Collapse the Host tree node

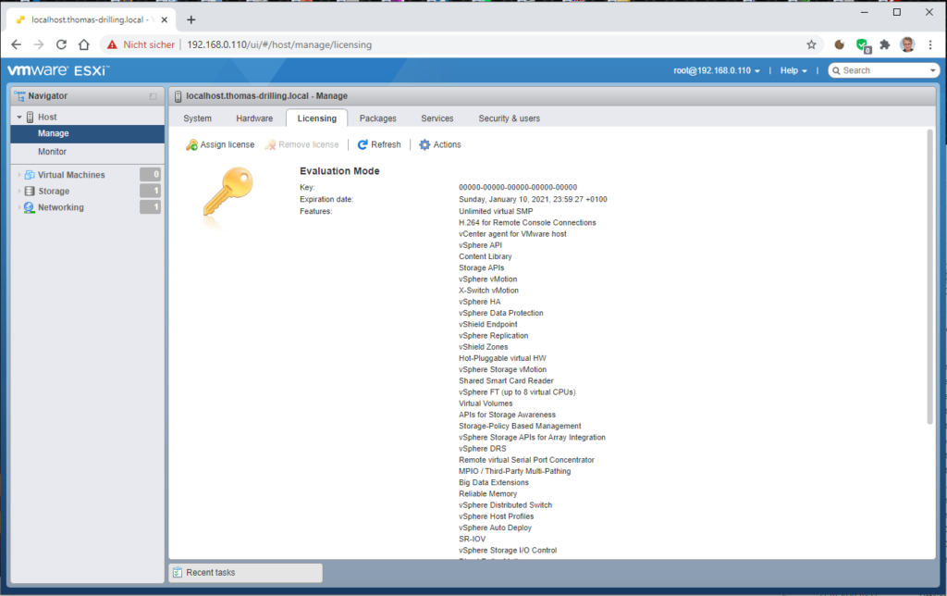[x=19, y=118]
